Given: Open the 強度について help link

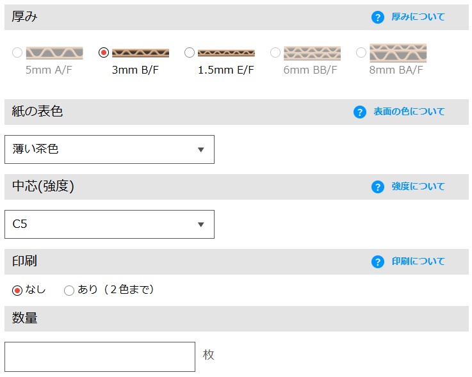Looking at the screenshot, I should click(x=418, y=187).
